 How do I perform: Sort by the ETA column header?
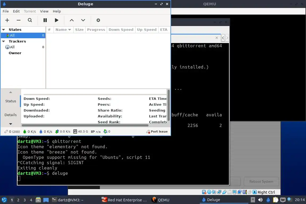point(164,30)
